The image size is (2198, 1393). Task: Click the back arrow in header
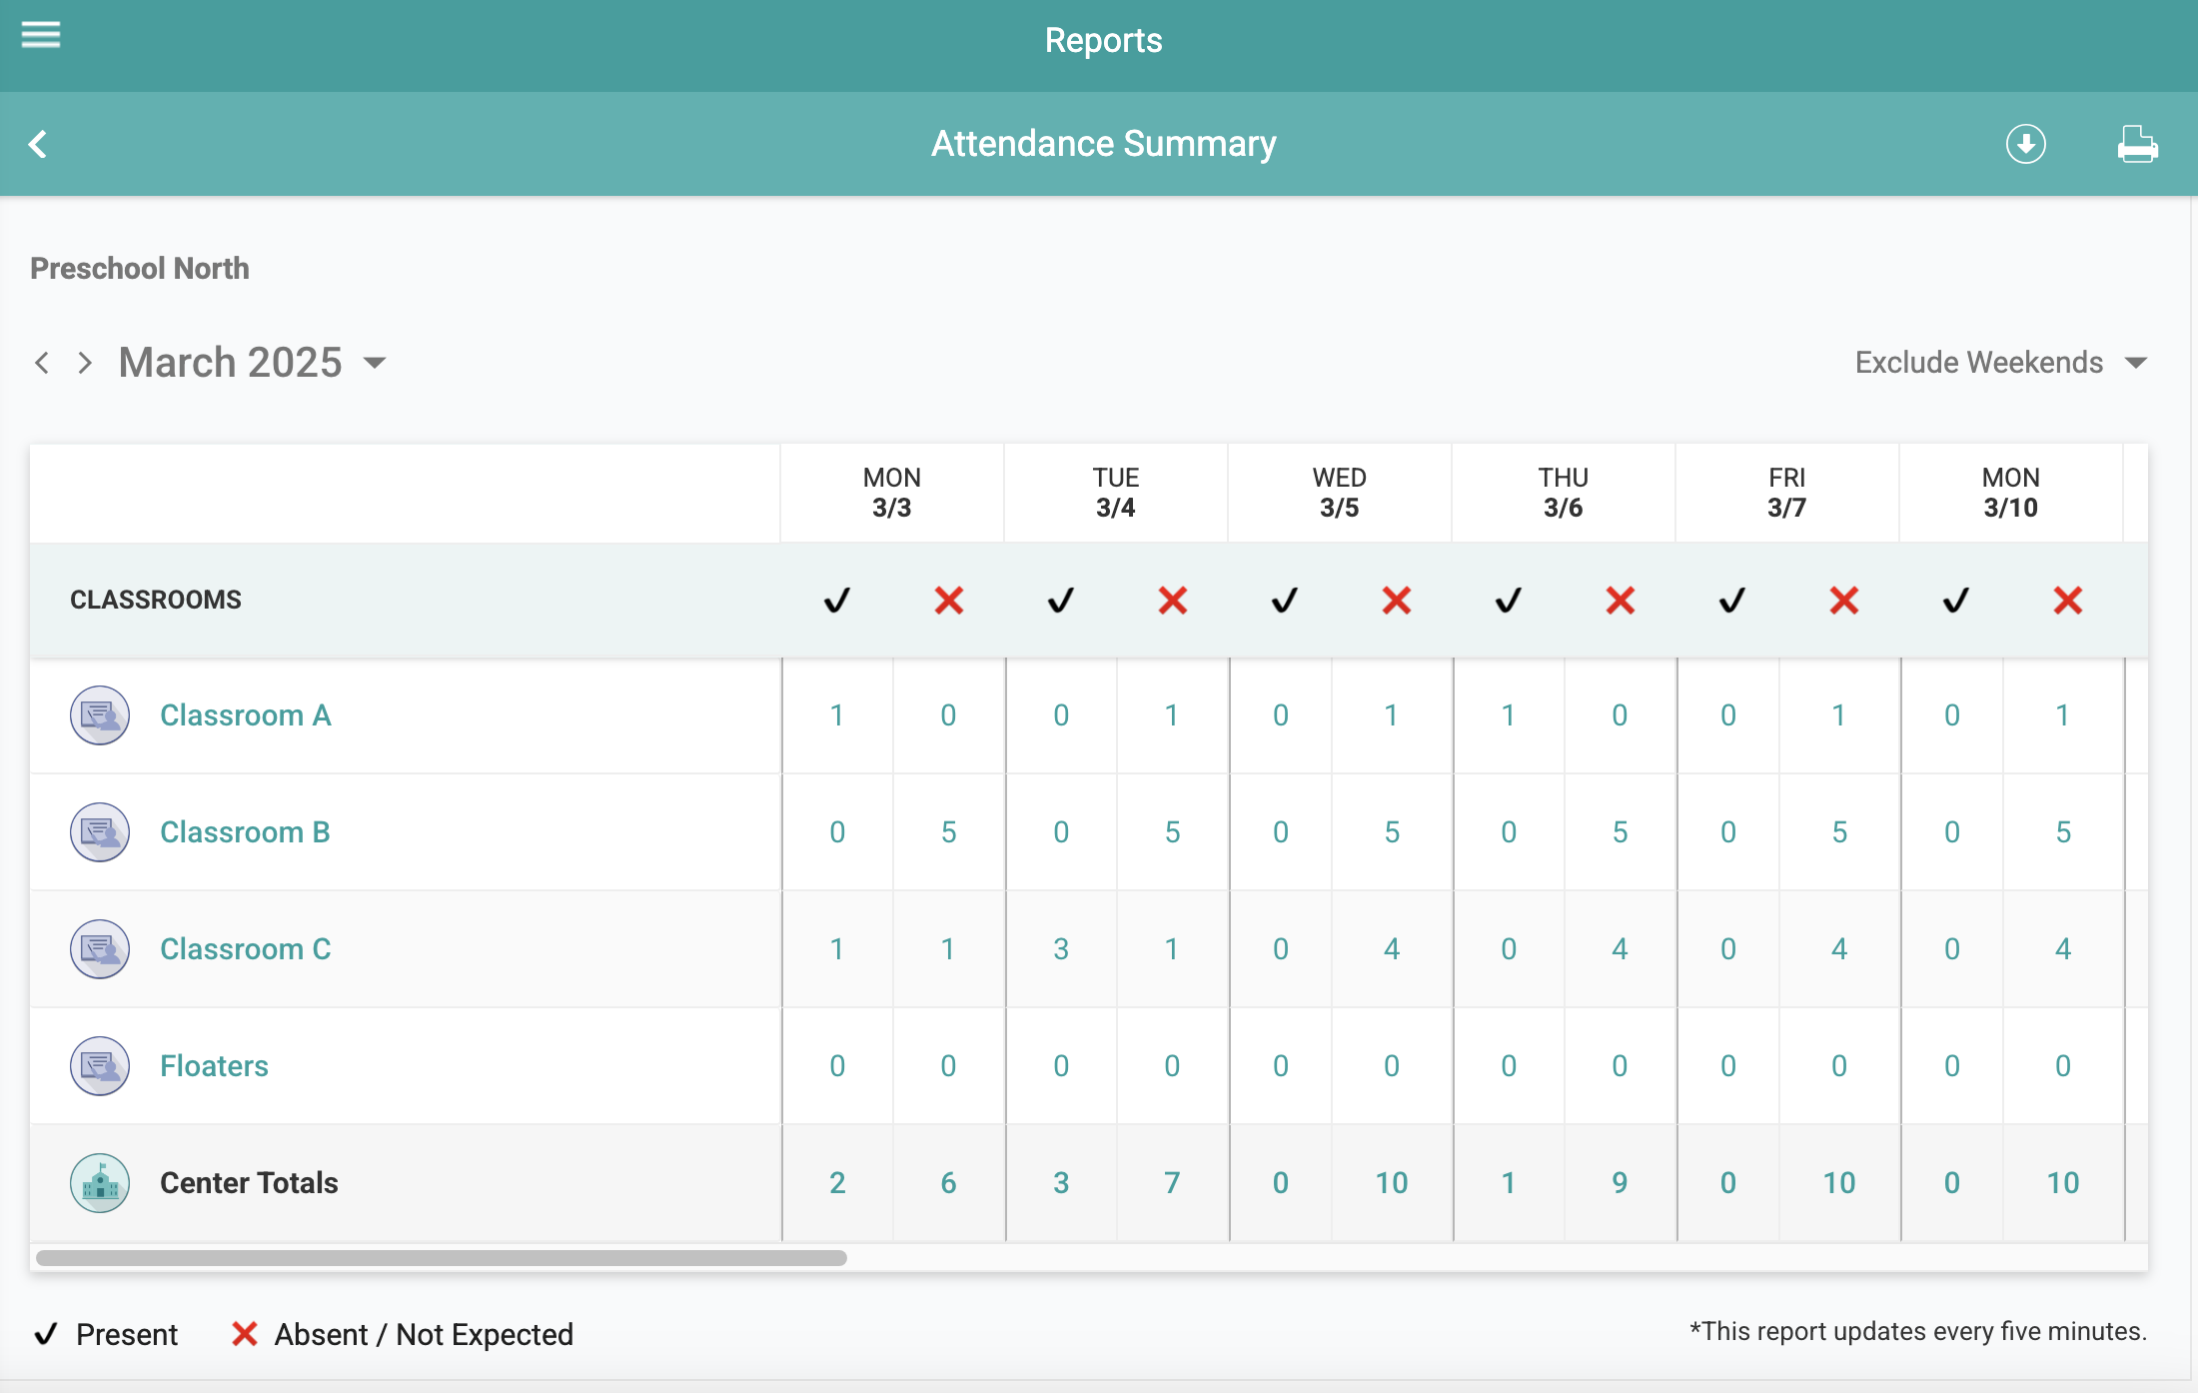[38, 145]
